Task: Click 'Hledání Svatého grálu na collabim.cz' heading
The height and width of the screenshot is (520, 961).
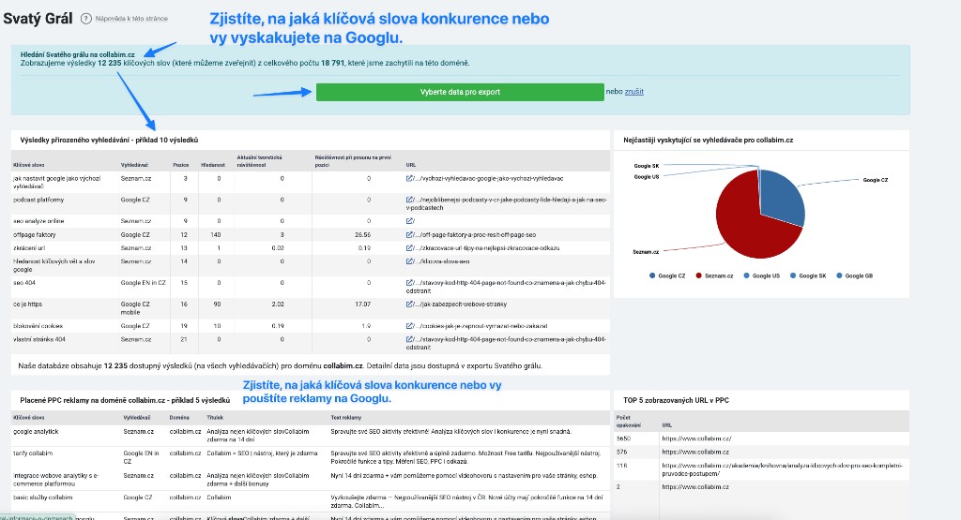Action: click(x=77, y=54)
